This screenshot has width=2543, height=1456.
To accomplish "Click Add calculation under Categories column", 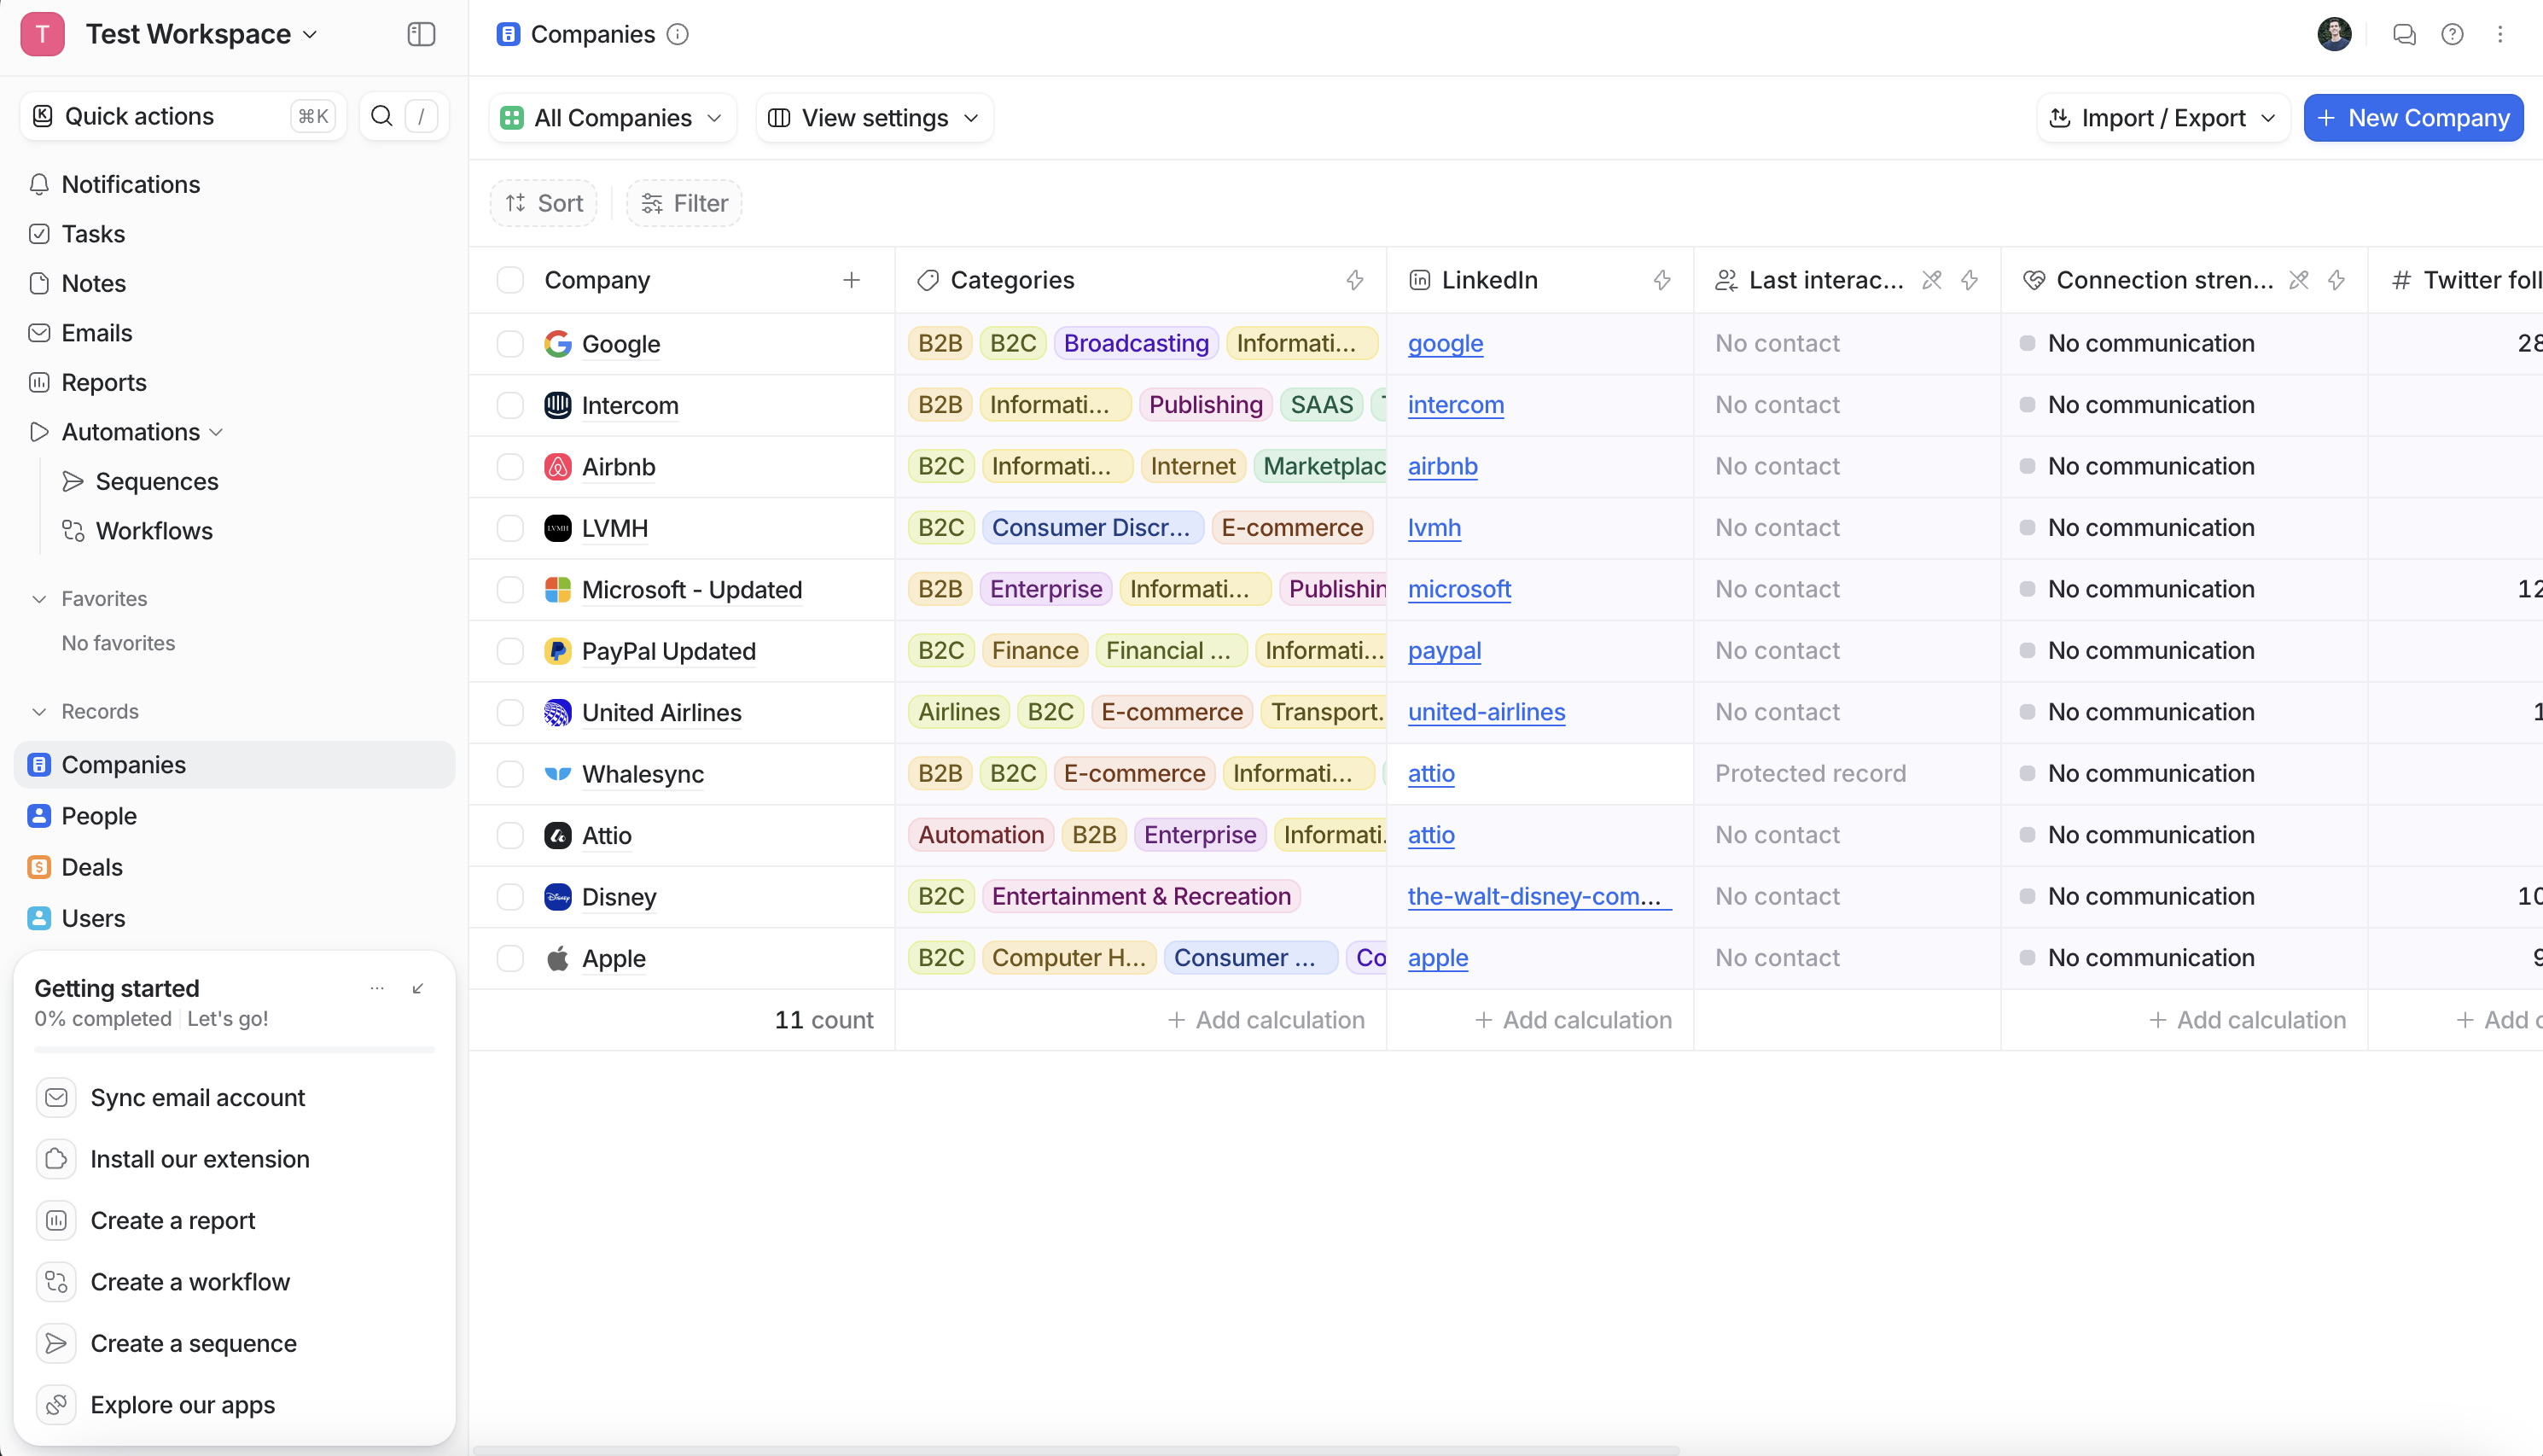I will (1266, 1020).
